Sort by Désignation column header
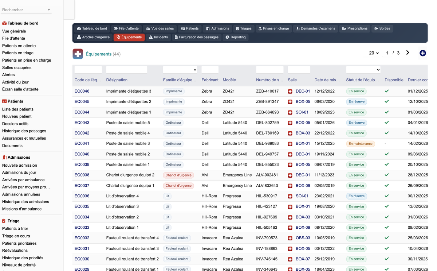 (117, 80)
